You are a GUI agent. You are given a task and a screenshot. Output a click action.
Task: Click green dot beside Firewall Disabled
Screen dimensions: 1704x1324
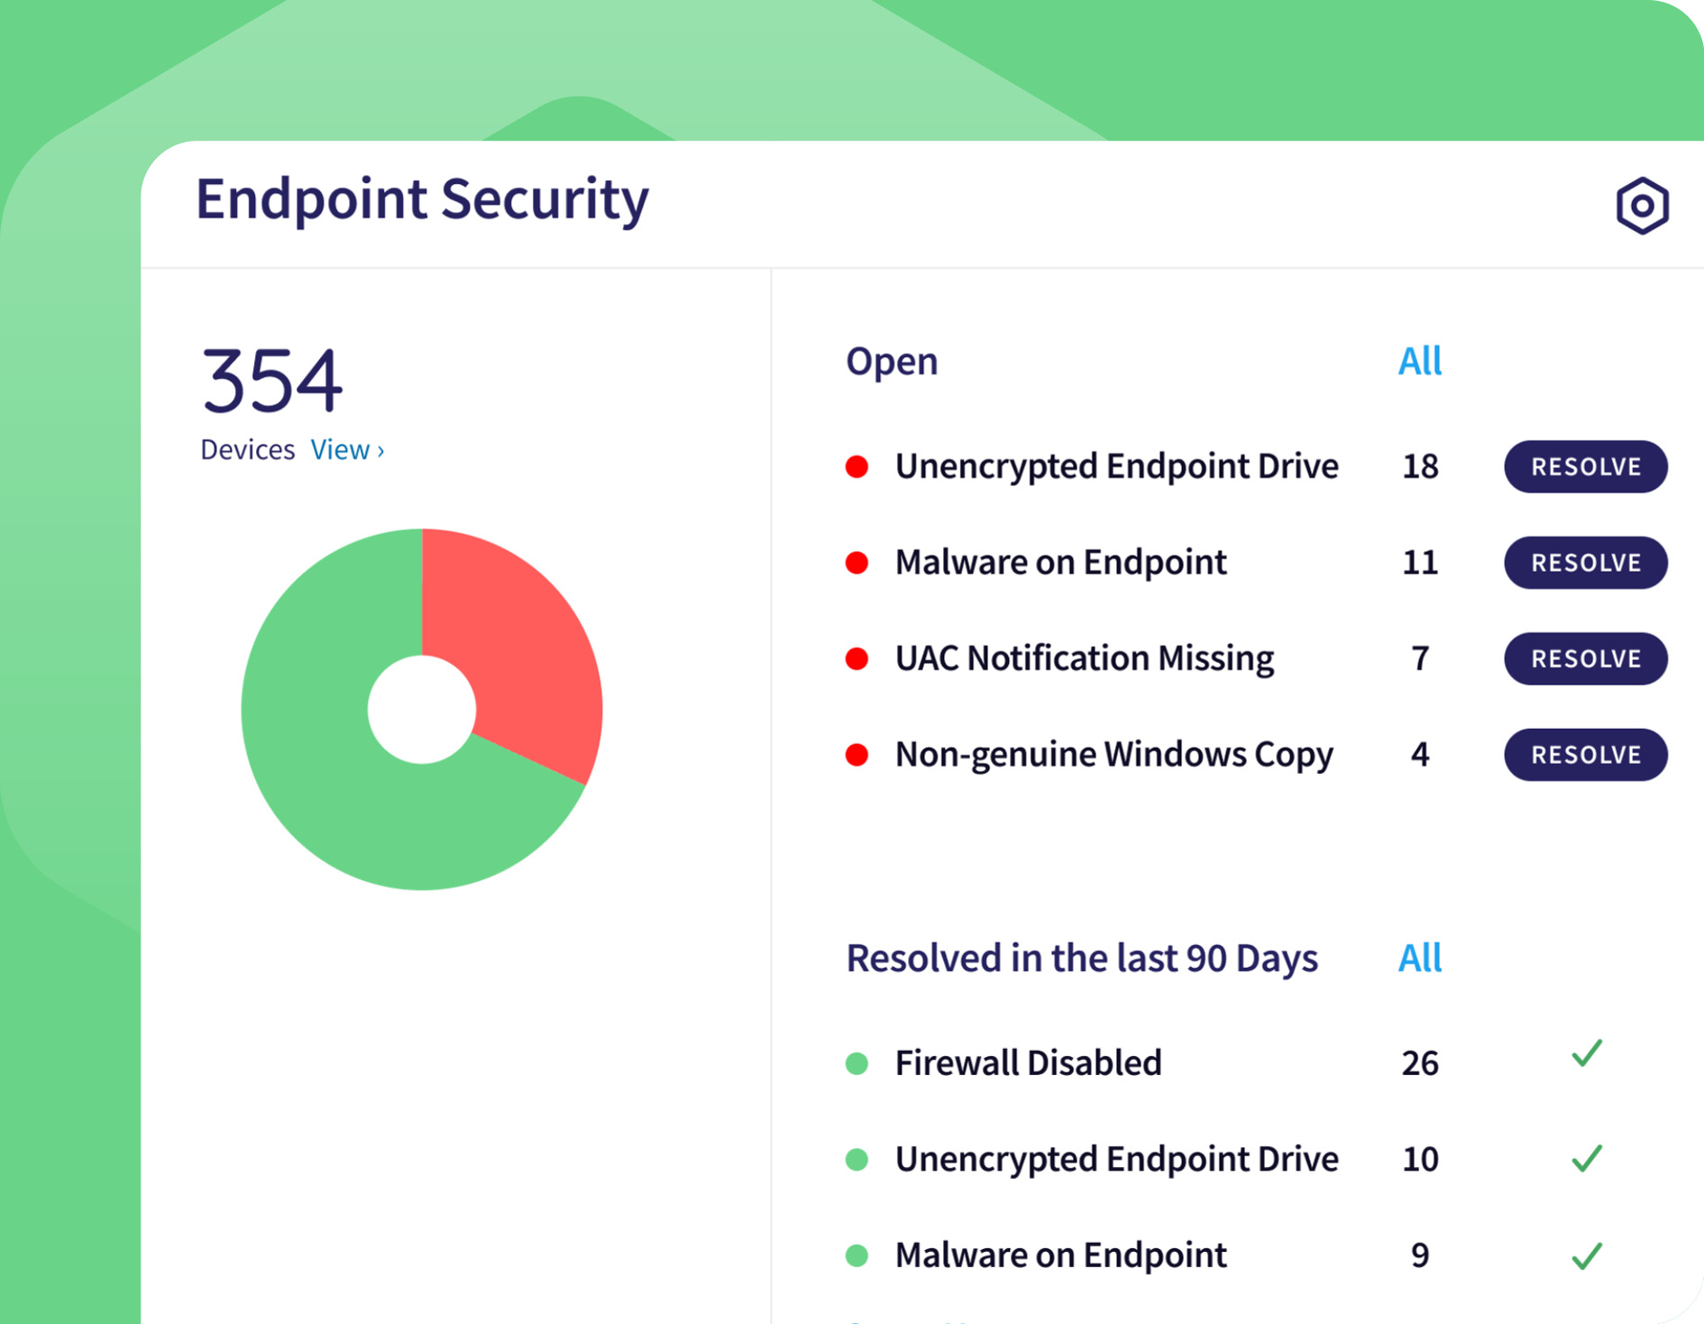point(857,1063)
